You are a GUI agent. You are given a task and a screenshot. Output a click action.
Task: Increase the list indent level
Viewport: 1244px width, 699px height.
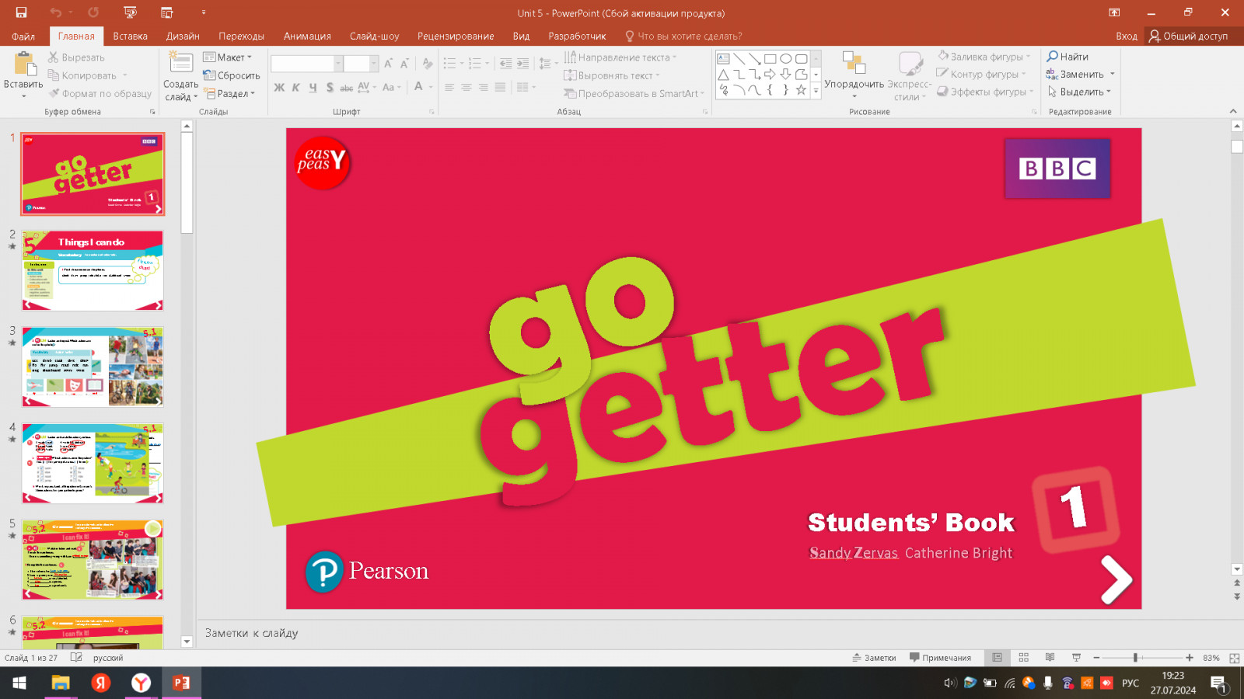click(523, 64)
